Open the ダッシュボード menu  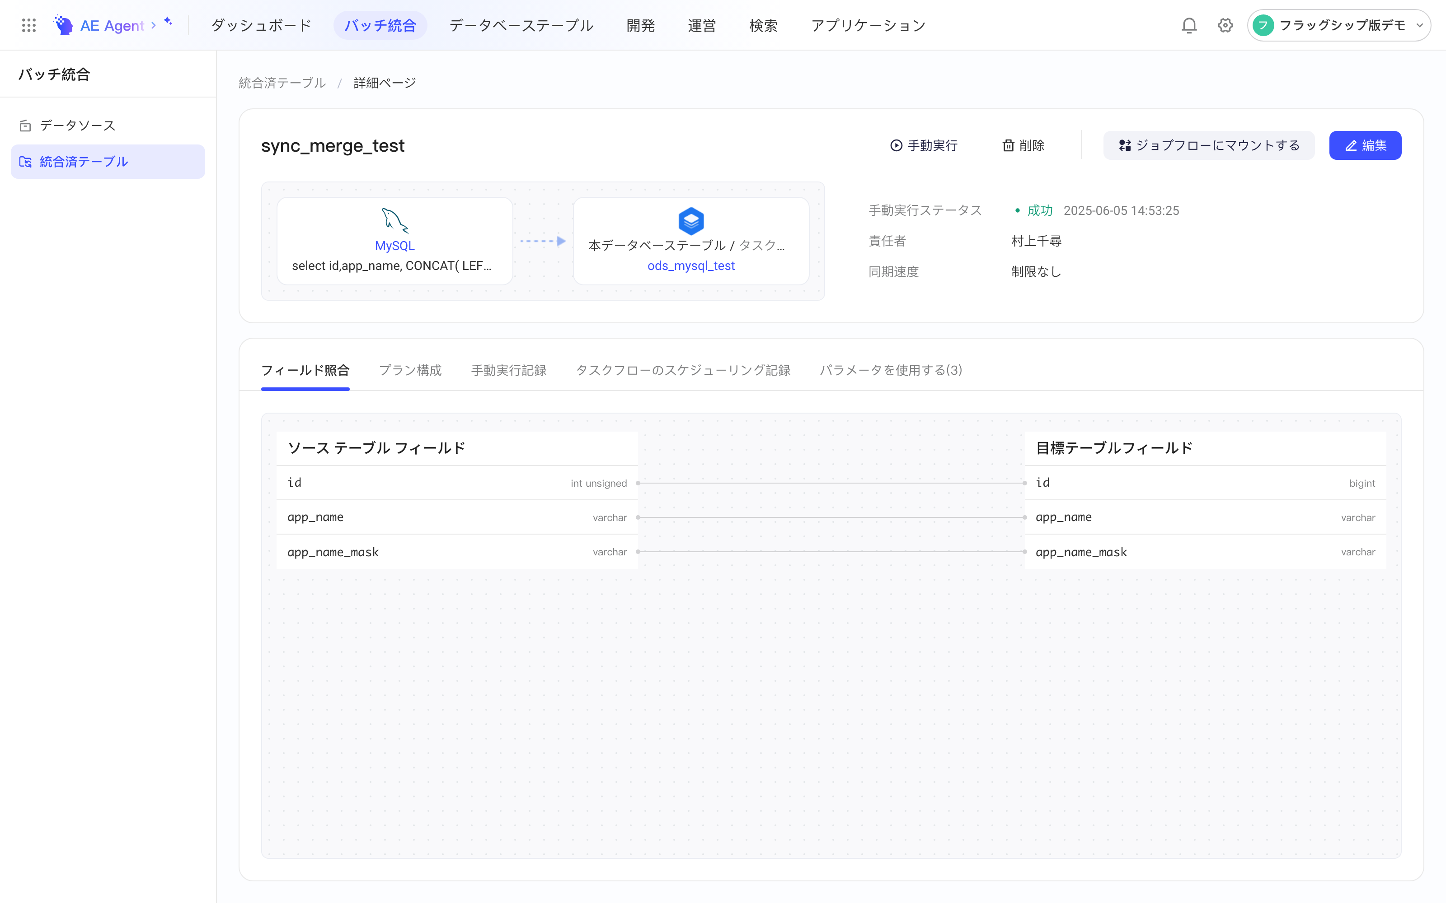click(x=261, y=25)
